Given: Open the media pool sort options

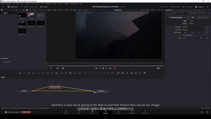Looking at the screenshot, I should [40, 10].
